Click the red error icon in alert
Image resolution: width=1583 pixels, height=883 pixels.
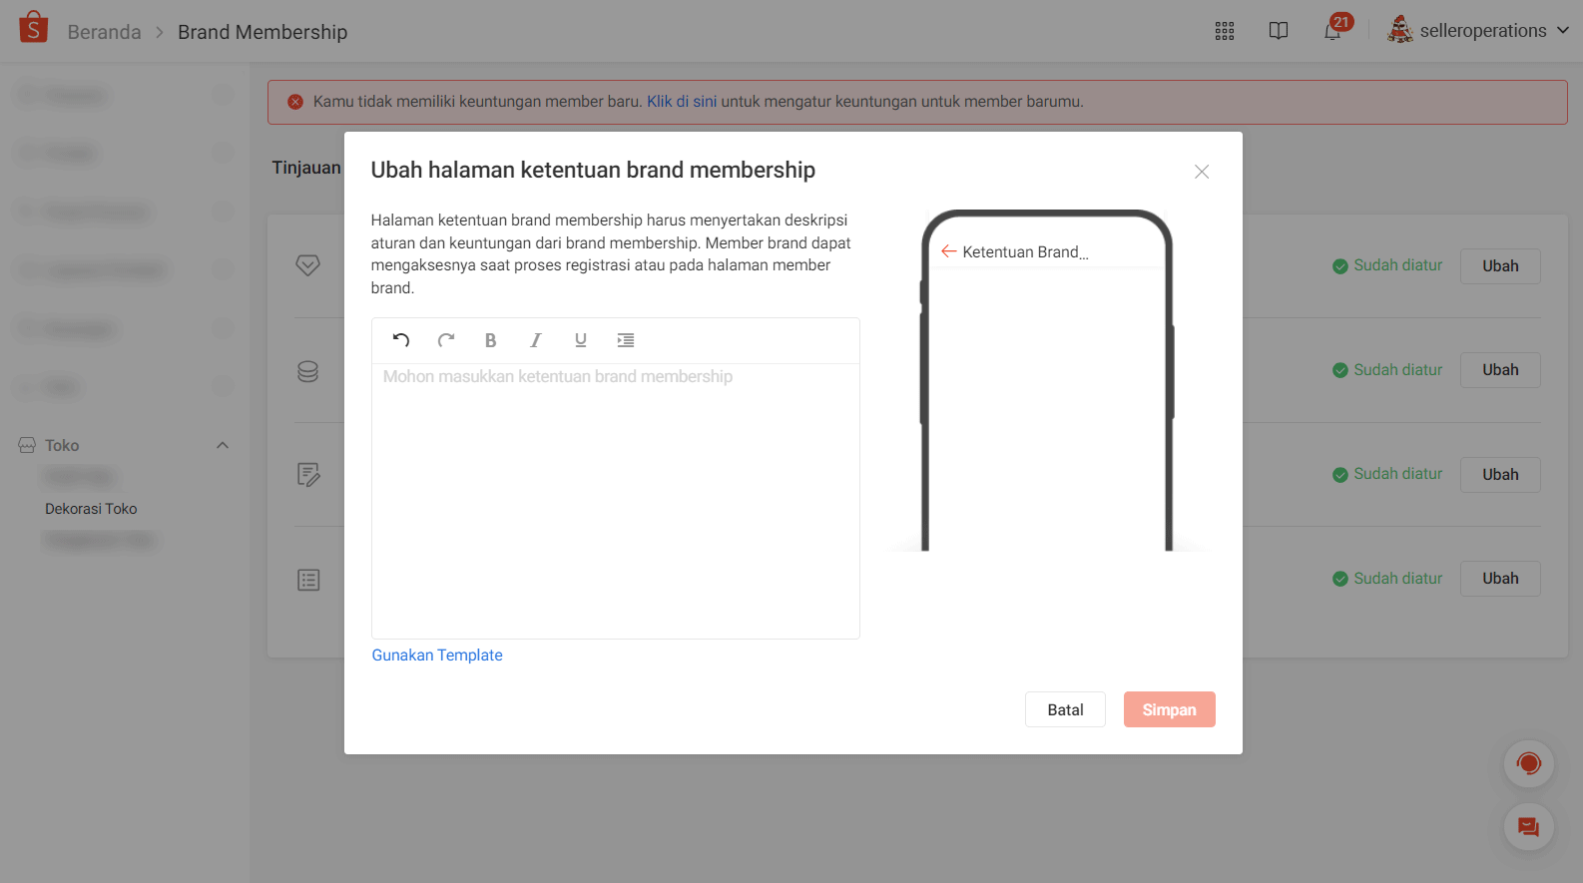click(x=295, y=102)
